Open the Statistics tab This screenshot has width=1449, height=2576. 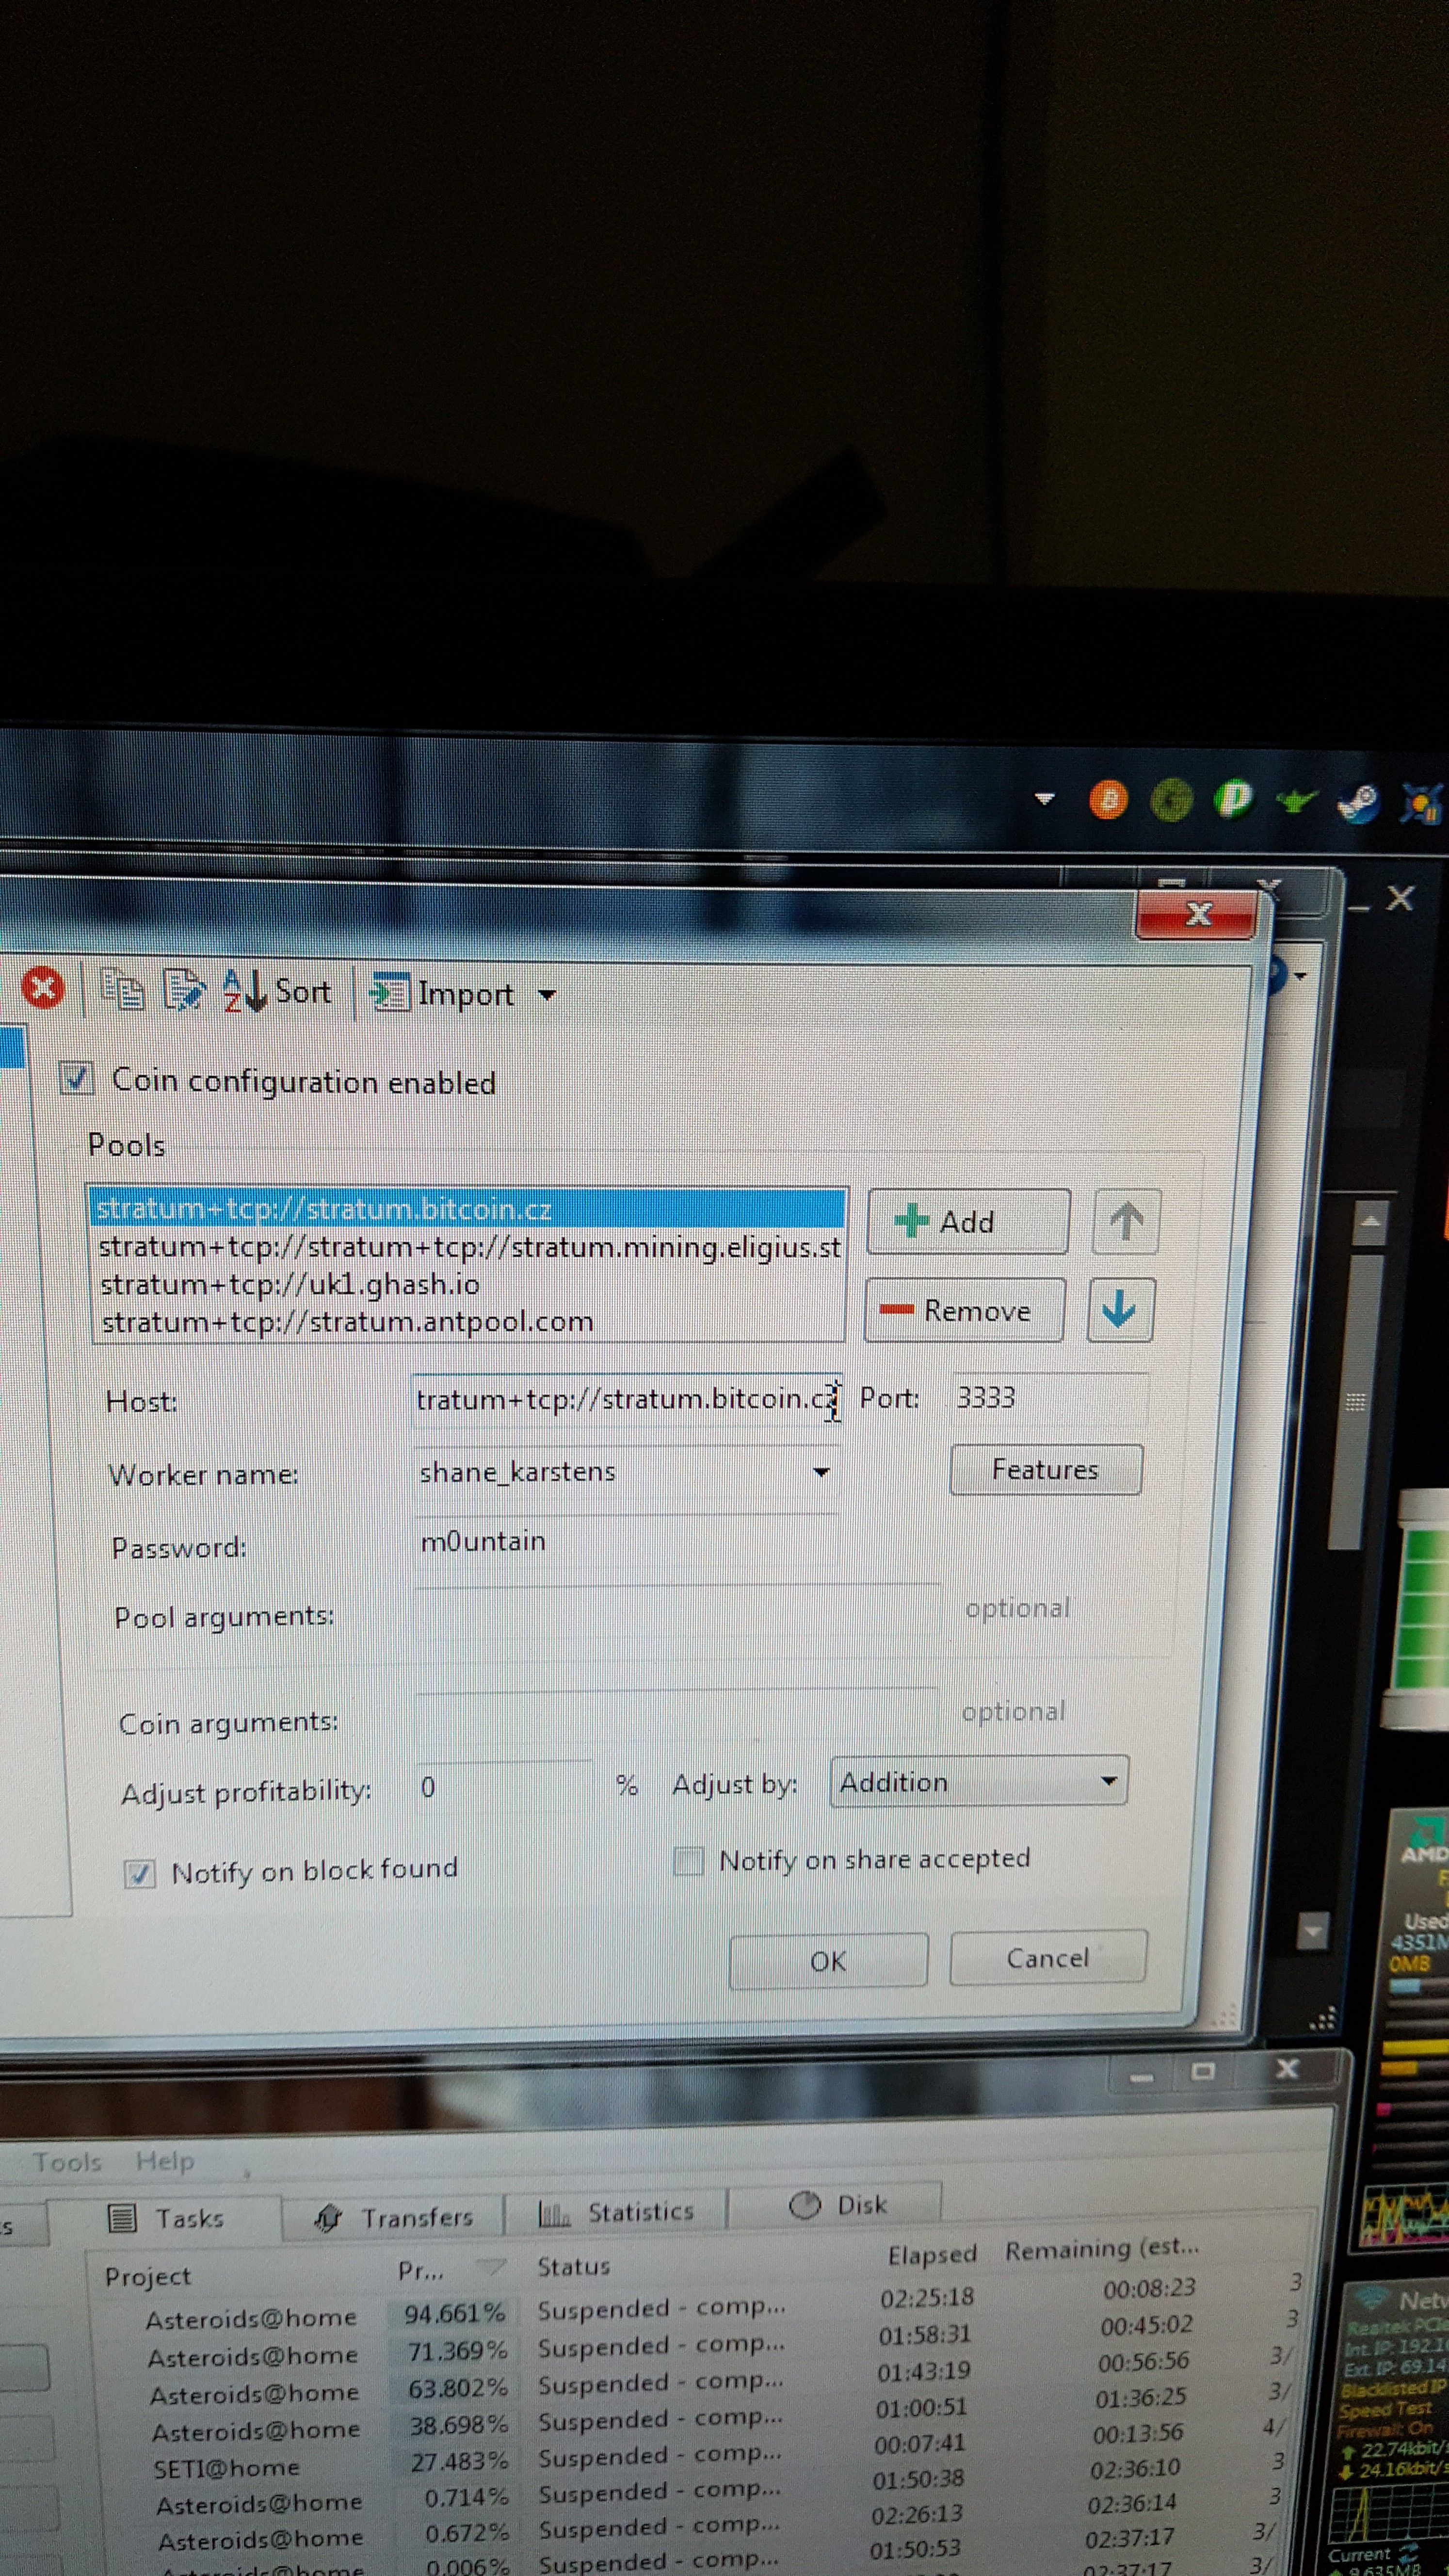(616, 2212)
